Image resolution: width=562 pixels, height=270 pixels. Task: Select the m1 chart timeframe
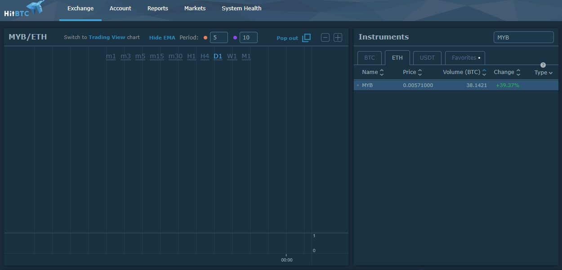click(x=111, y=56)
